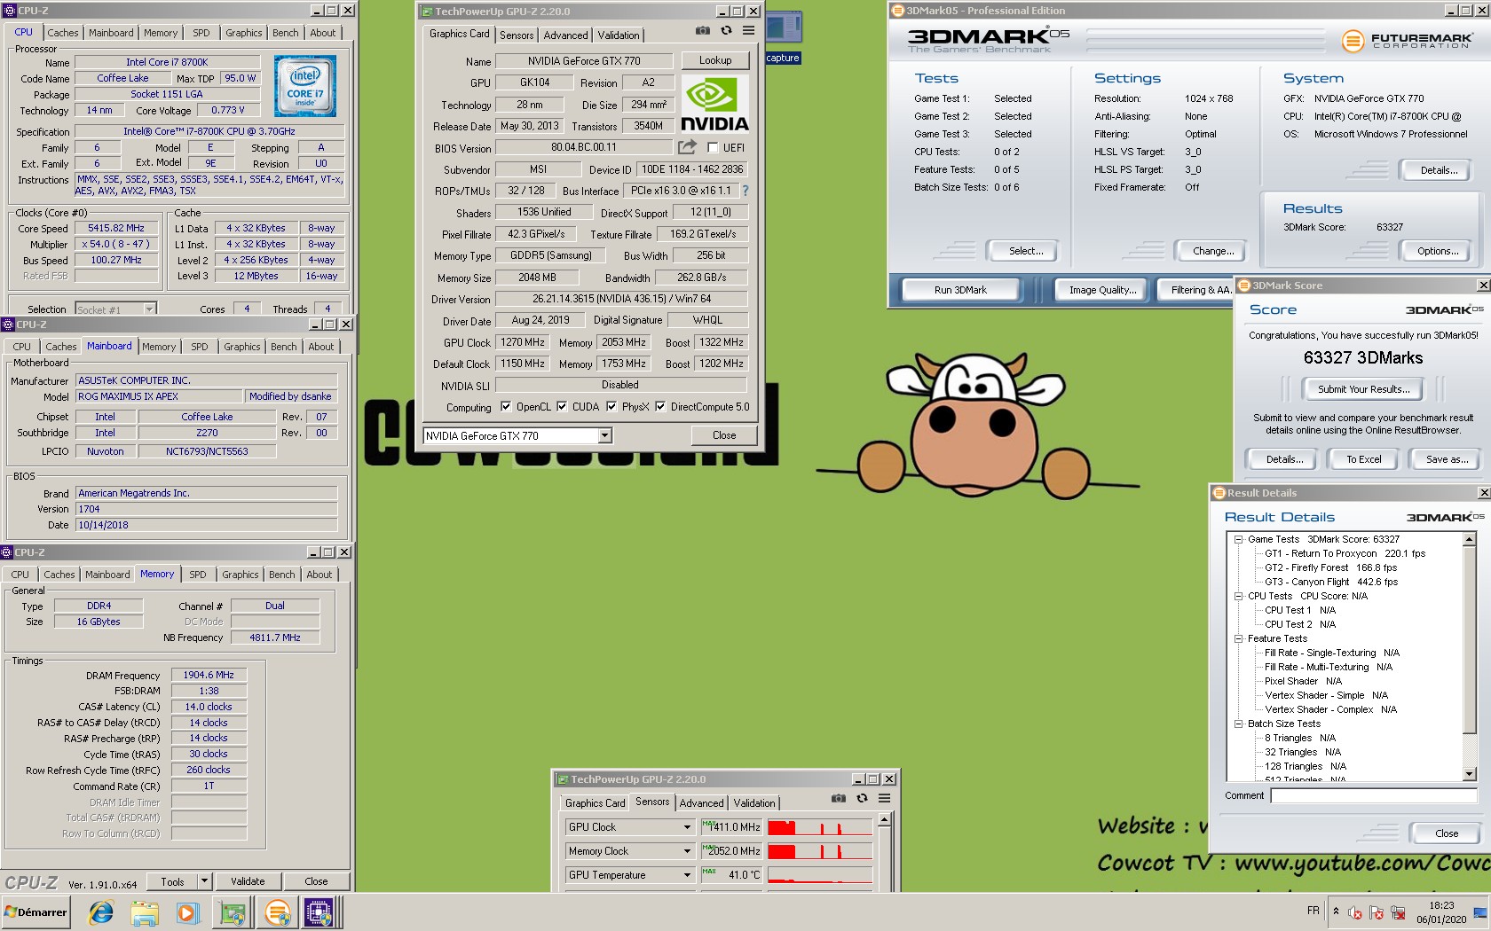Image resolution: width=1491 pixels, height=931 pixels.
Task: Click the Validate button in CPU-Z
Action: (x=248, y=881)
